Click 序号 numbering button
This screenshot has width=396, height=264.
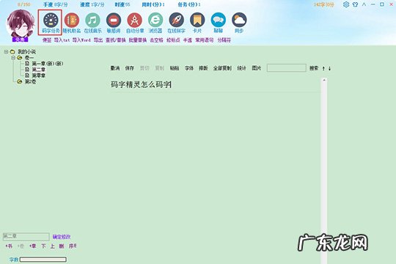(x=73, y=246)
